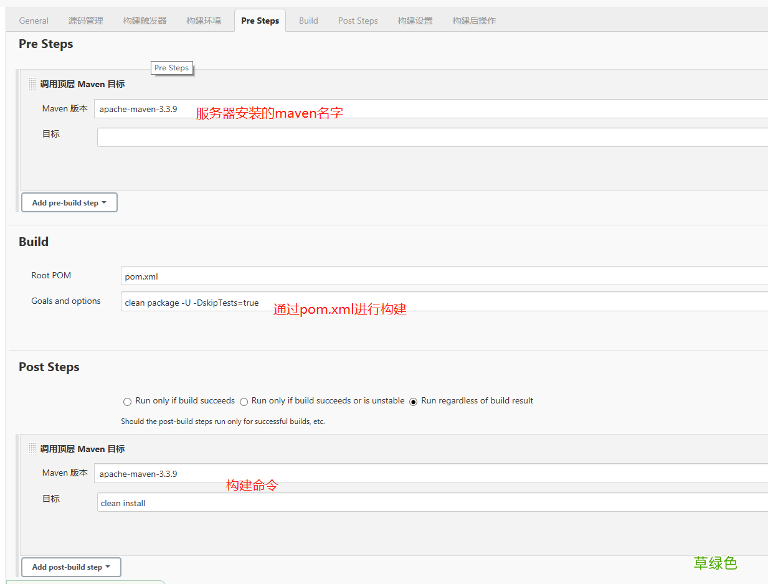Image resolution: width=768 pixels, height=584 pixels.
Task: Switch to the General tab
Action: tap(34, 21)
